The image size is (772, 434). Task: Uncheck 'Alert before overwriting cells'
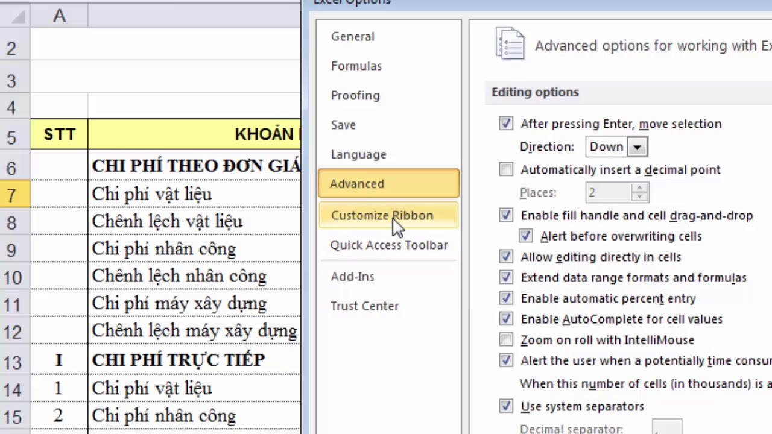pyautogui.click(x=526, y=236)
